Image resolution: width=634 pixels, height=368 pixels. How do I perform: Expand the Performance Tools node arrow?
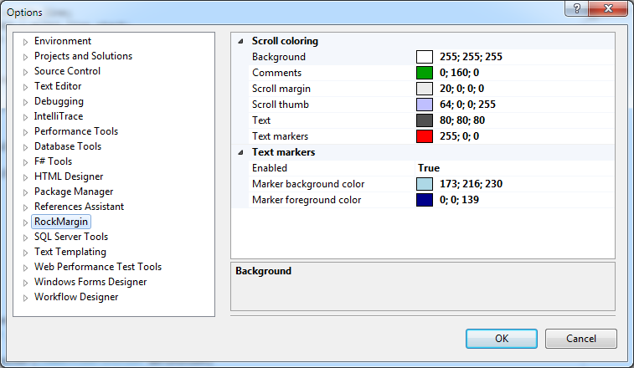(x=25, y=132)
